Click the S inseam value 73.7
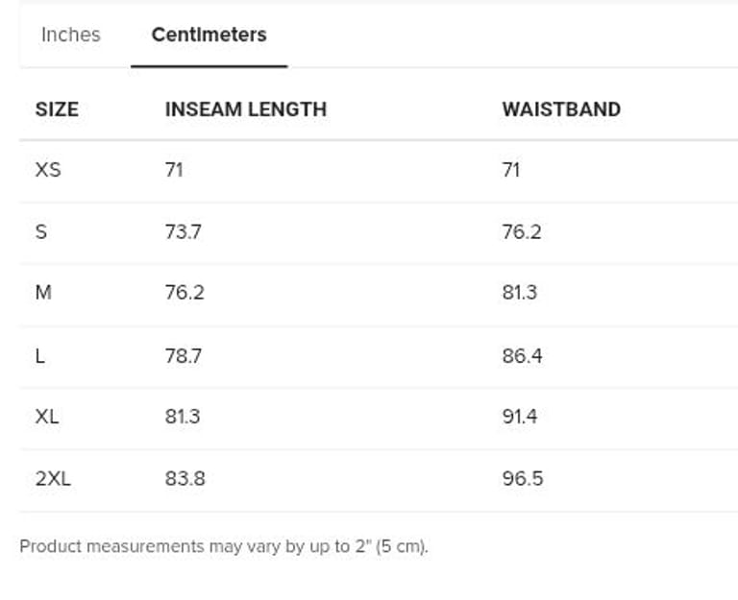 coord(183,232)
